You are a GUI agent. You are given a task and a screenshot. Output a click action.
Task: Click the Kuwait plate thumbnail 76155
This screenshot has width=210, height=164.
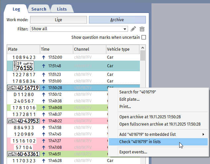(23, 66)
